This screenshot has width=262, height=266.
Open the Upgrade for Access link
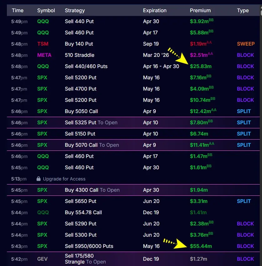coord(64,179)
